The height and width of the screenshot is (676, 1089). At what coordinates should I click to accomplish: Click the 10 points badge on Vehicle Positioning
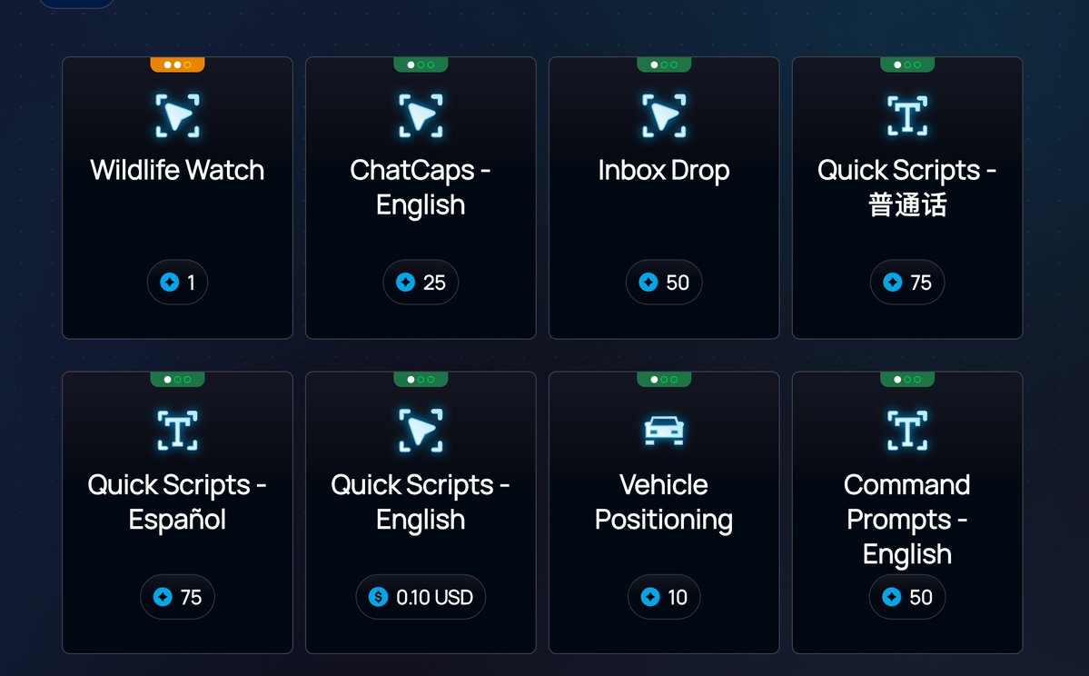tap(663, 597)
